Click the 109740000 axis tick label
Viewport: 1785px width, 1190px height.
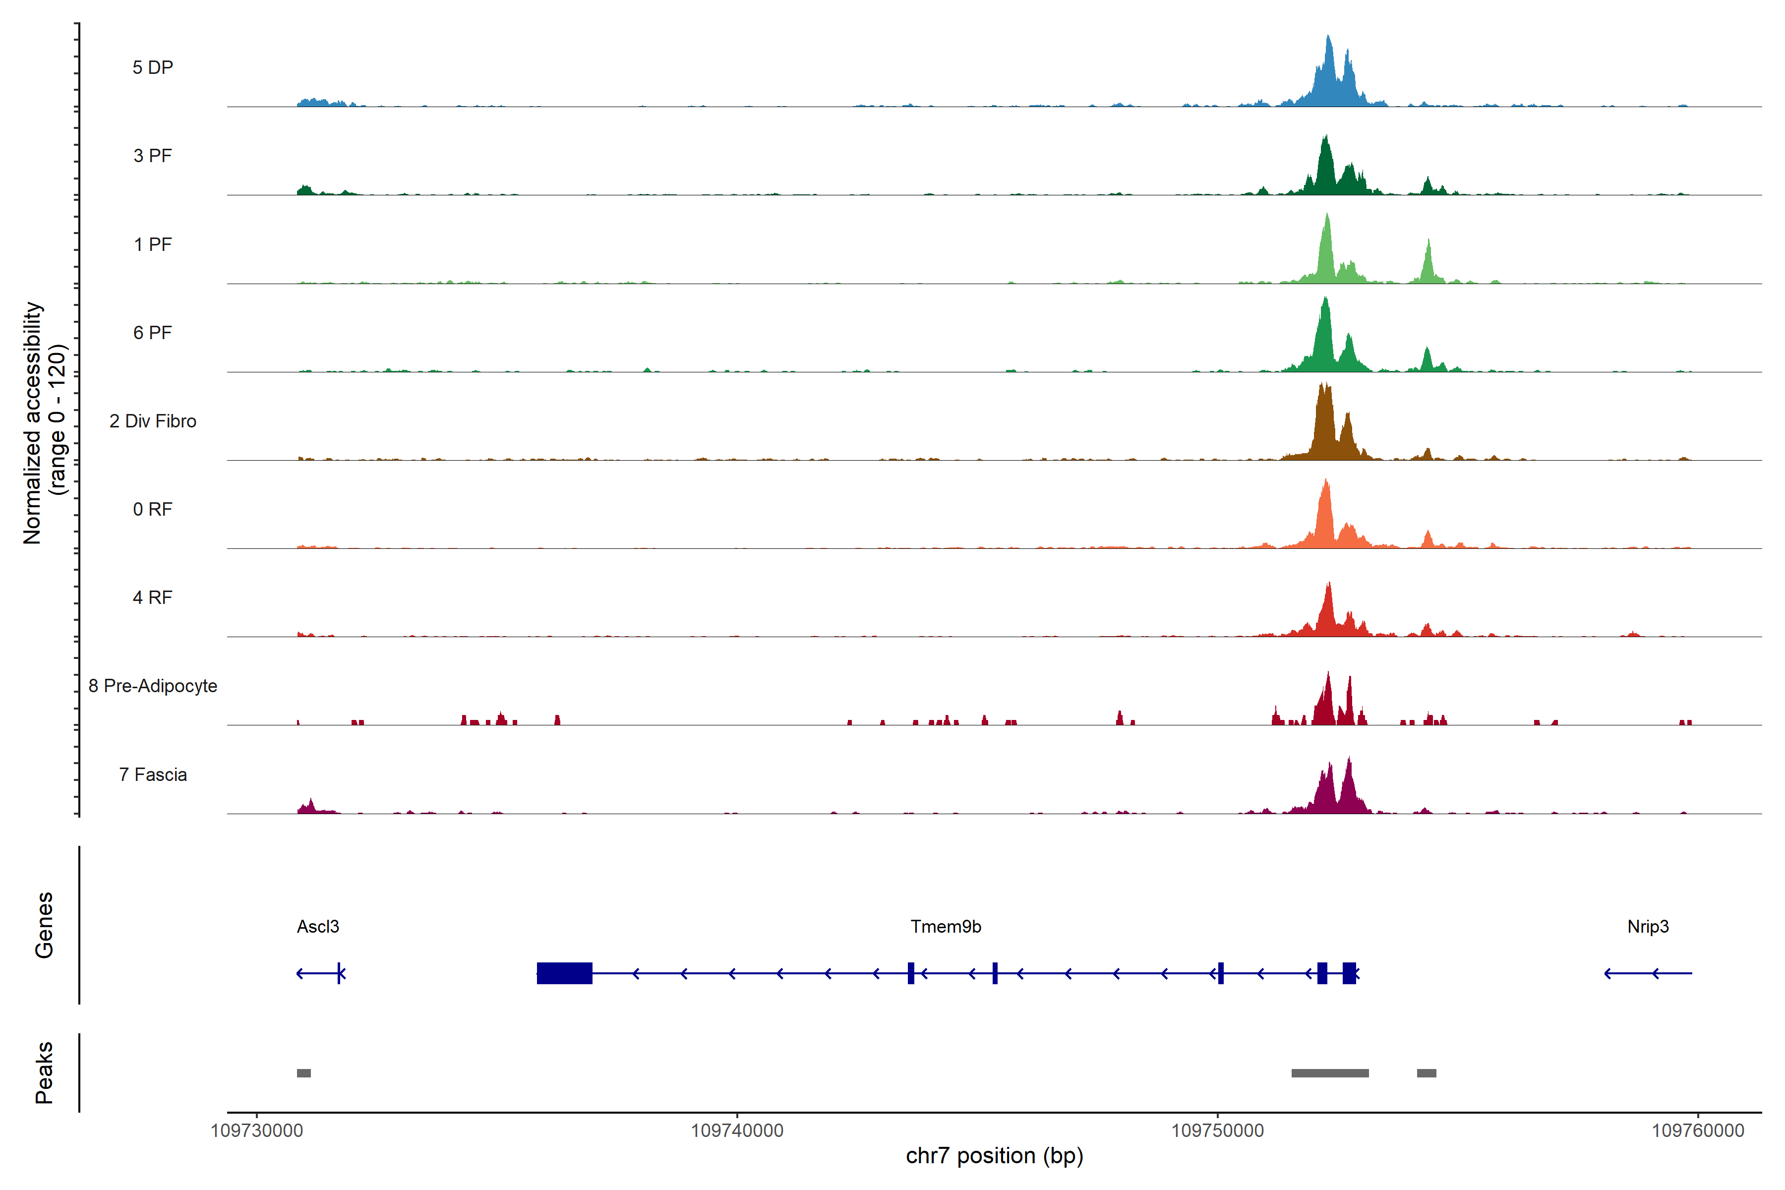click(x=737, y=1130)
